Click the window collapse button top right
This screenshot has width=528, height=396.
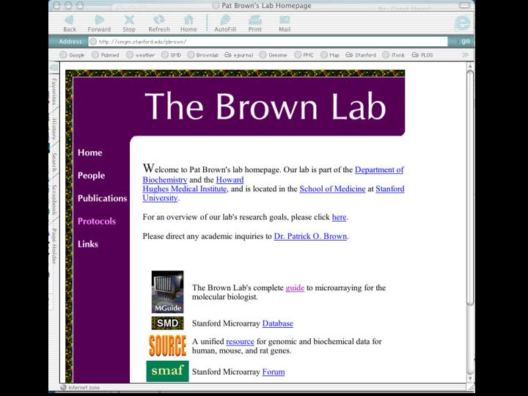(464, 6)
